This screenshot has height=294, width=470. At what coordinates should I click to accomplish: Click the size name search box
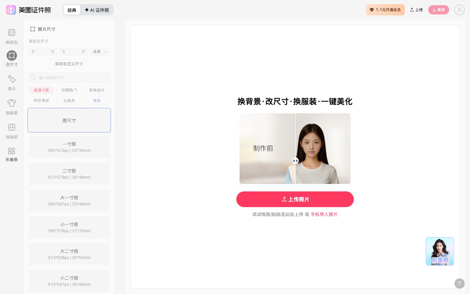tap(69, 77)
